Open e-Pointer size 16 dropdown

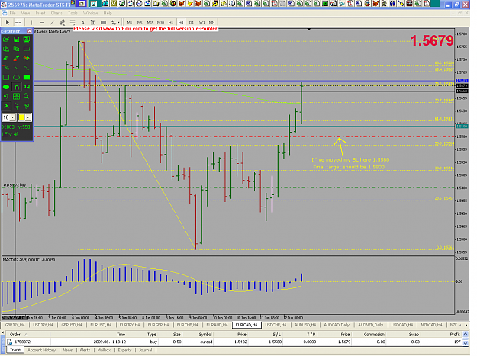point(13,117)
